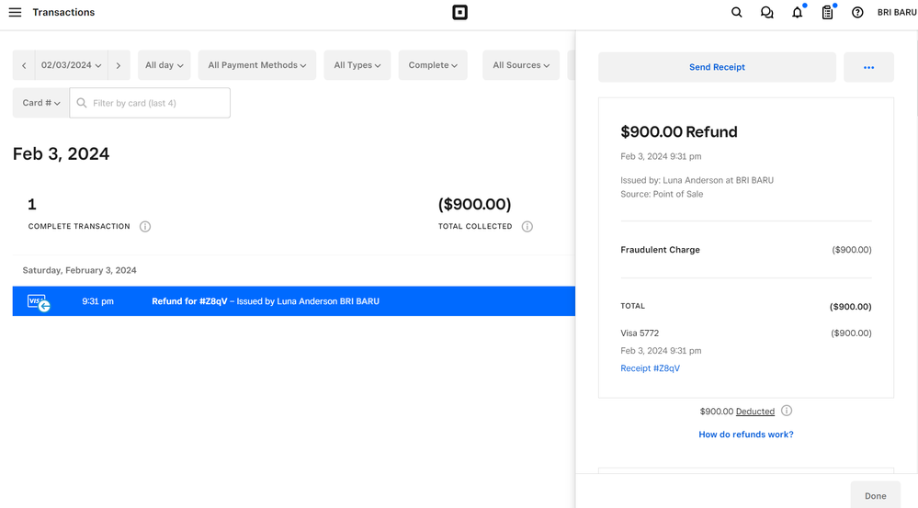
Task: Open the clipboard setup guide icon
Action: click(827, 13)
